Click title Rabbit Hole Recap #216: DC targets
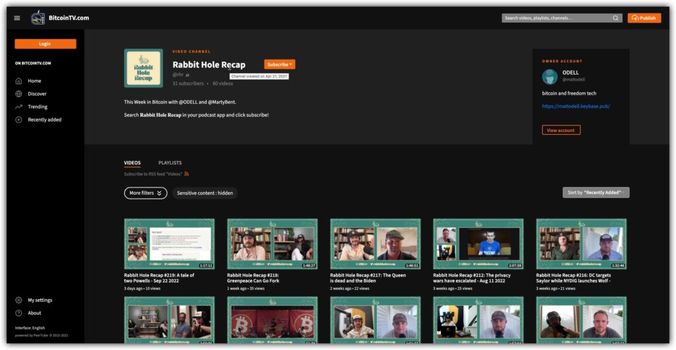Image resolution: width=676 pixels, height=350 pixels. (x=574, y=278)
